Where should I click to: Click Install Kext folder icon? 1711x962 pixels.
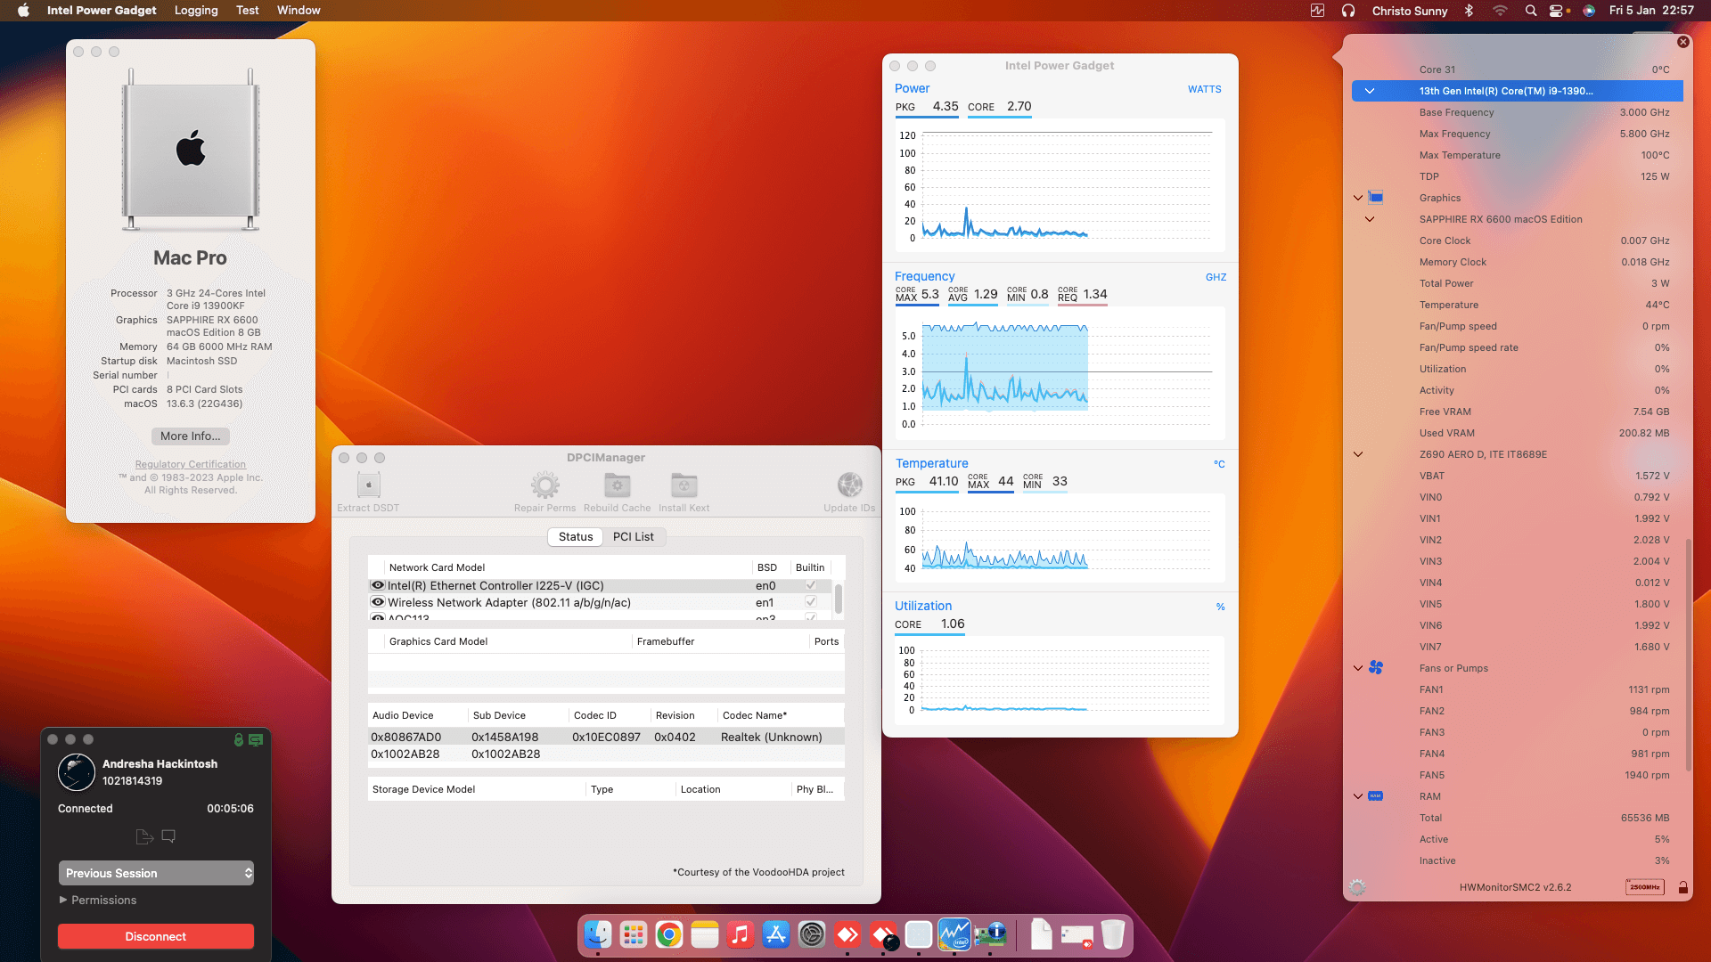(x=684, y=485)
